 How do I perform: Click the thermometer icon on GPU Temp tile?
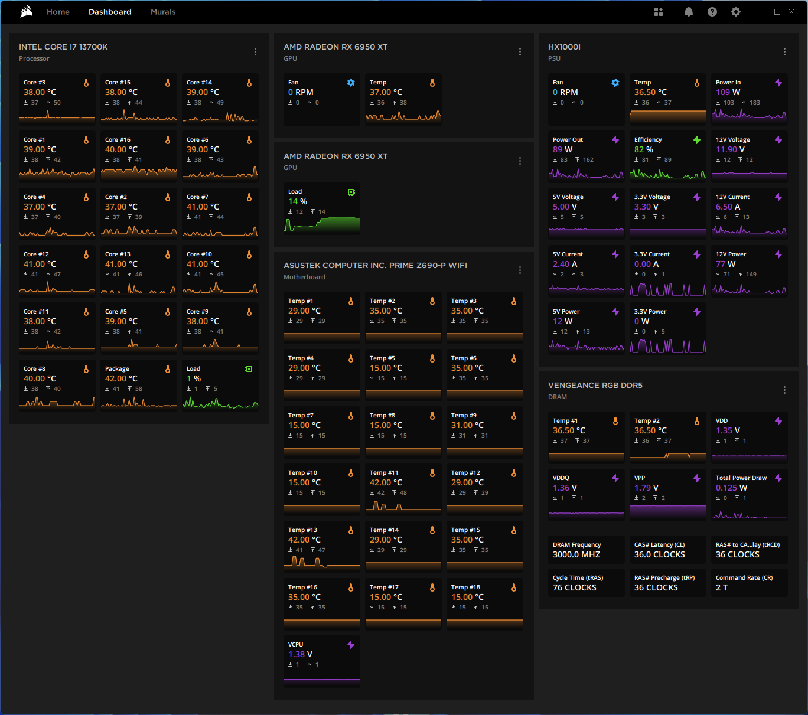432,83
